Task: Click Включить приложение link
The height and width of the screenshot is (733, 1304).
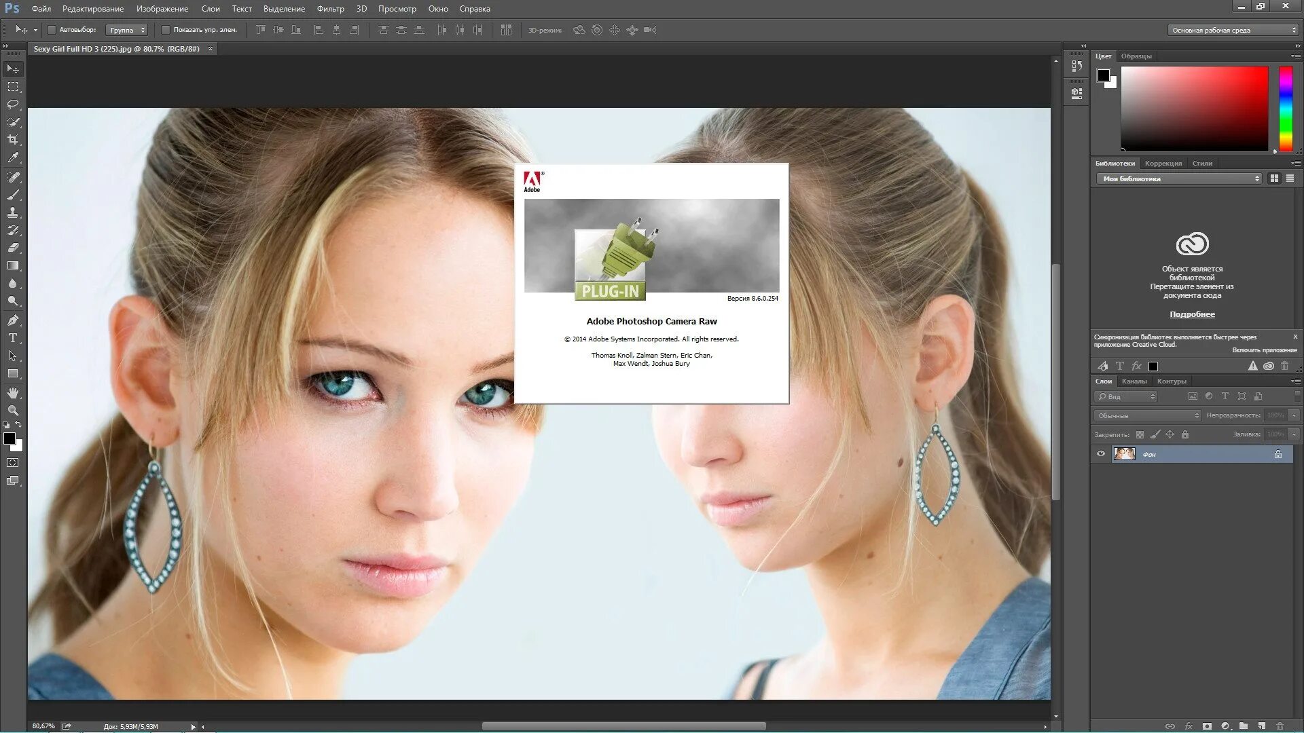Action: pos(1264,350)
